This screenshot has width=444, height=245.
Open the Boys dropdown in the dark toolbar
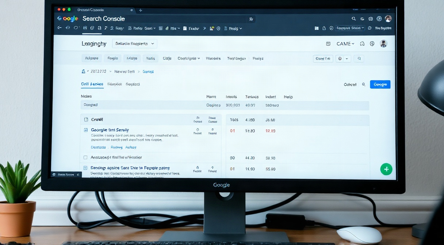click(x=235, y=28)
